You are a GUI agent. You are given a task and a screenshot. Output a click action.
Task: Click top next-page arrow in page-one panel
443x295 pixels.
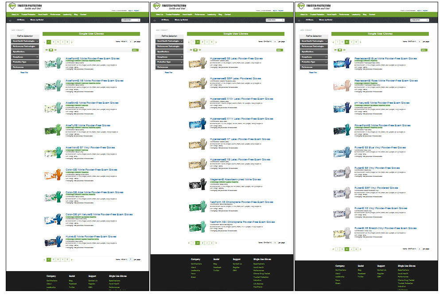[x=72, y=42]
